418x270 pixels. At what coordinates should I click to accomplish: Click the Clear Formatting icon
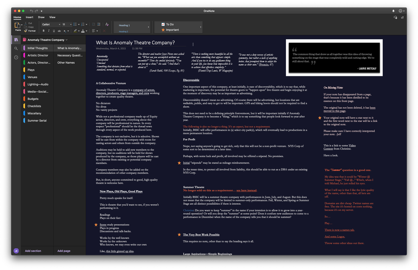pyautogui.click(x=104, y=31)
